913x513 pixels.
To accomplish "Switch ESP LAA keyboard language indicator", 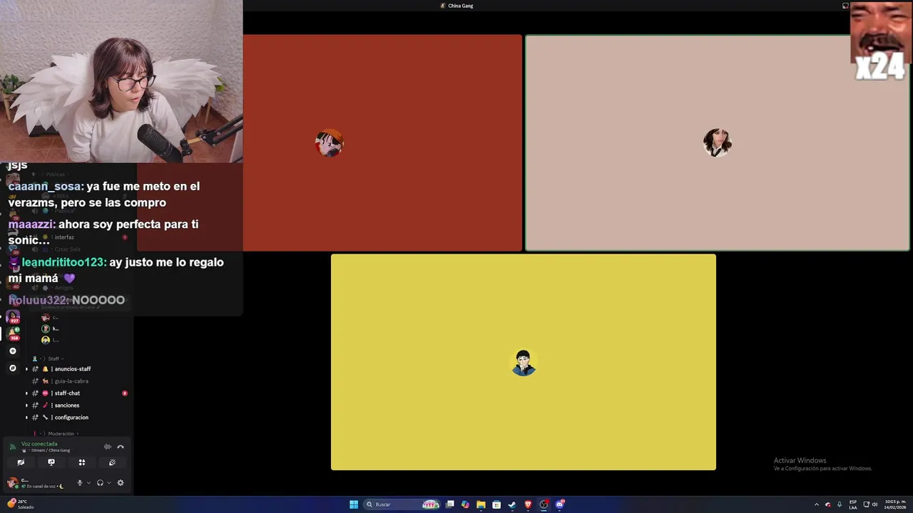I will click(x=853, y=504).
